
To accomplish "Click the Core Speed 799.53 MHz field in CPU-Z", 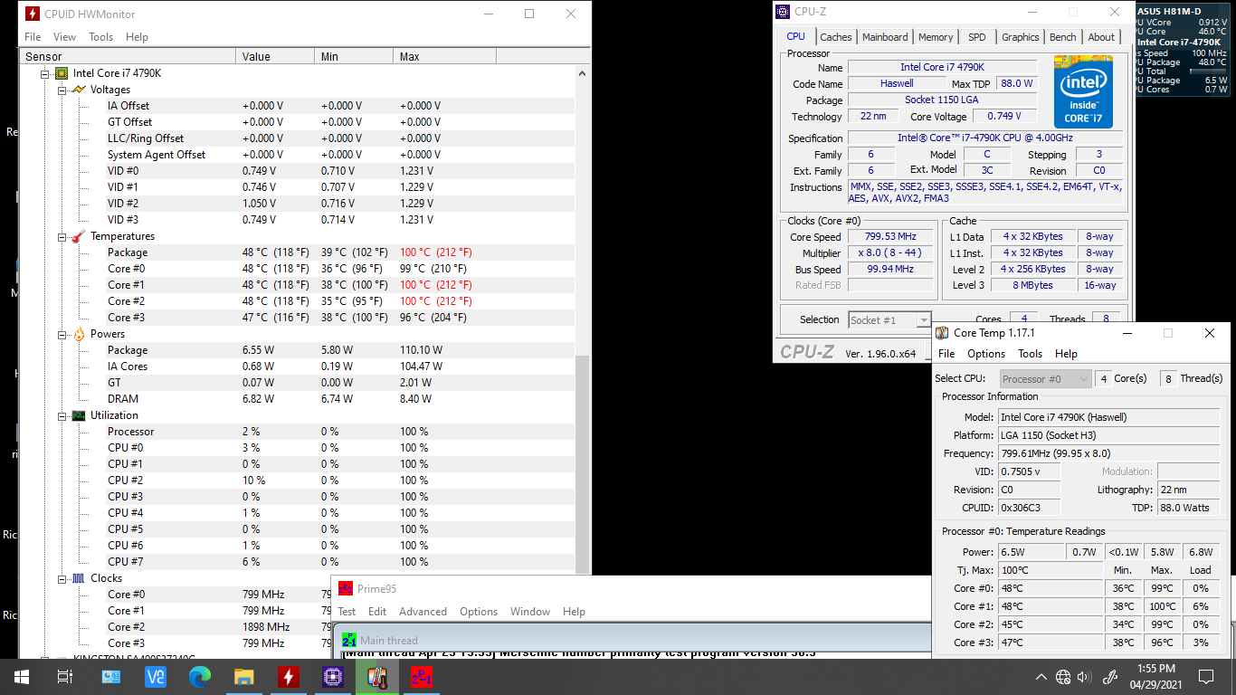I will [890, 237].
